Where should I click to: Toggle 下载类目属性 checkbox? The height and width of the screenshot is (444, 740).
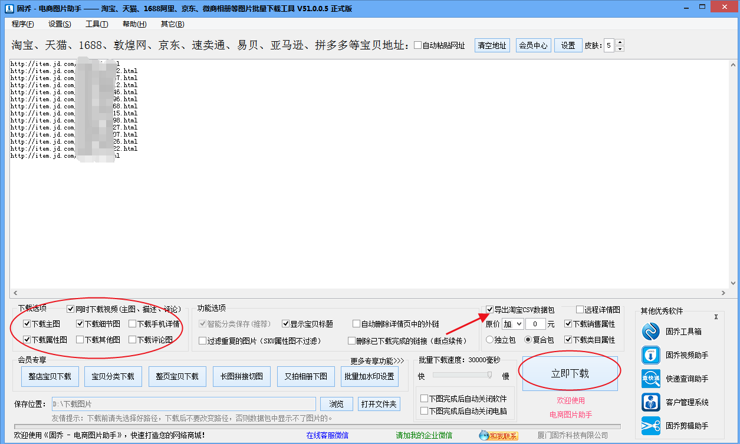(x=568, y=340)
